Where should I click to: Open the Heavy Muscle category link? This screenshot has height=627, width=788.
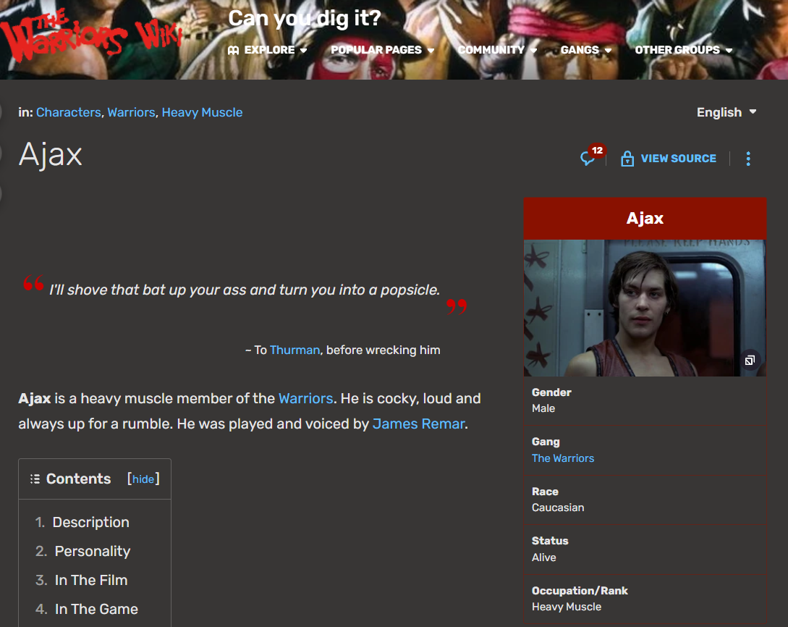[x=202, y=112]
